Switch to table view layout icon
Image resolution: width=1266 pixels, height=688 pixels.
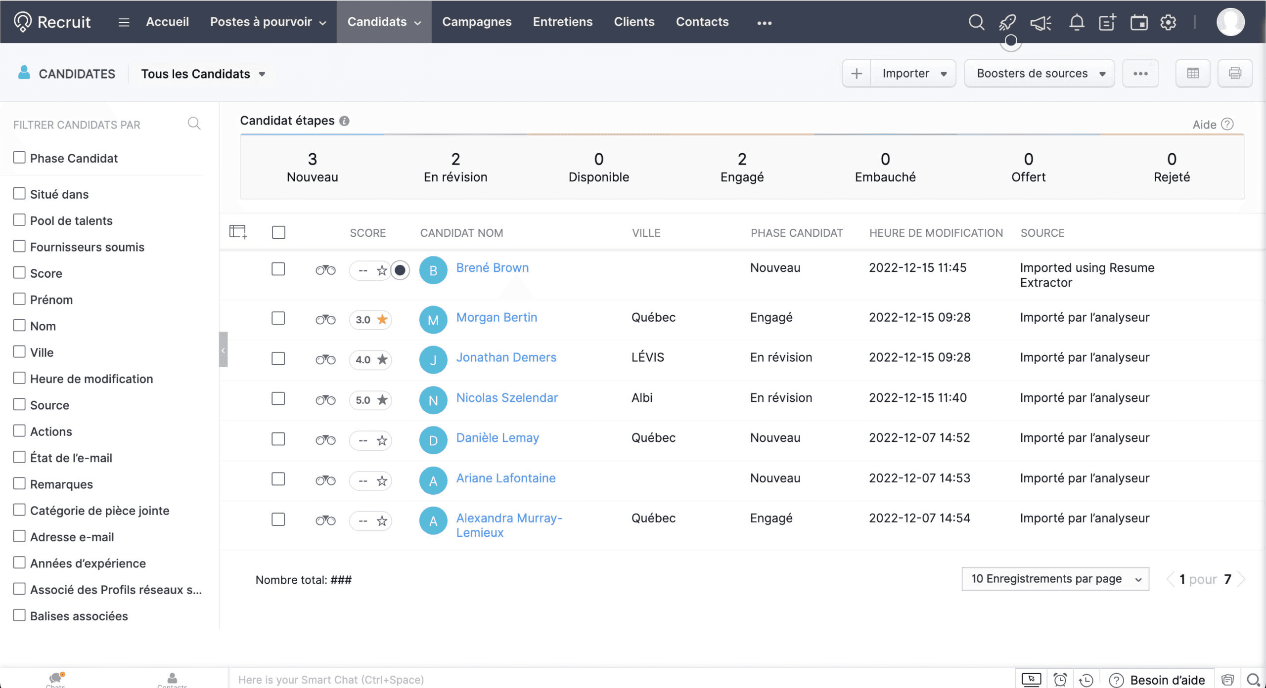(1193, 74)
